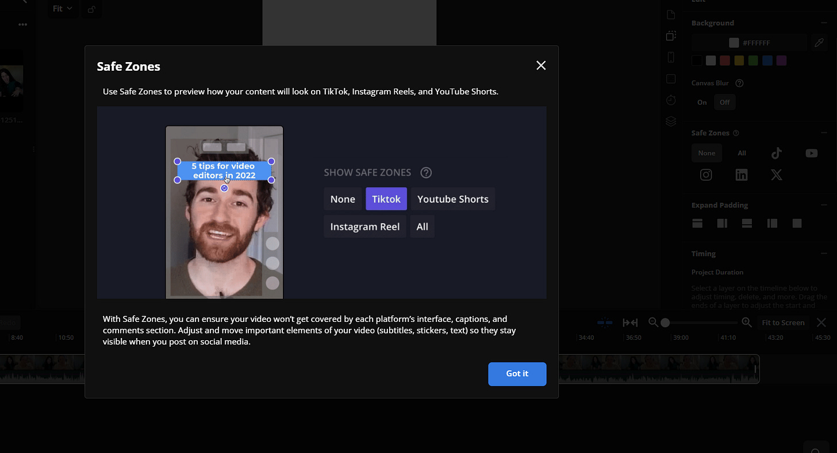This screenshot has width=837, height=453.
Task: Click the '5 tips for video editors' caption in illustration
Action: tap(224, 171)
